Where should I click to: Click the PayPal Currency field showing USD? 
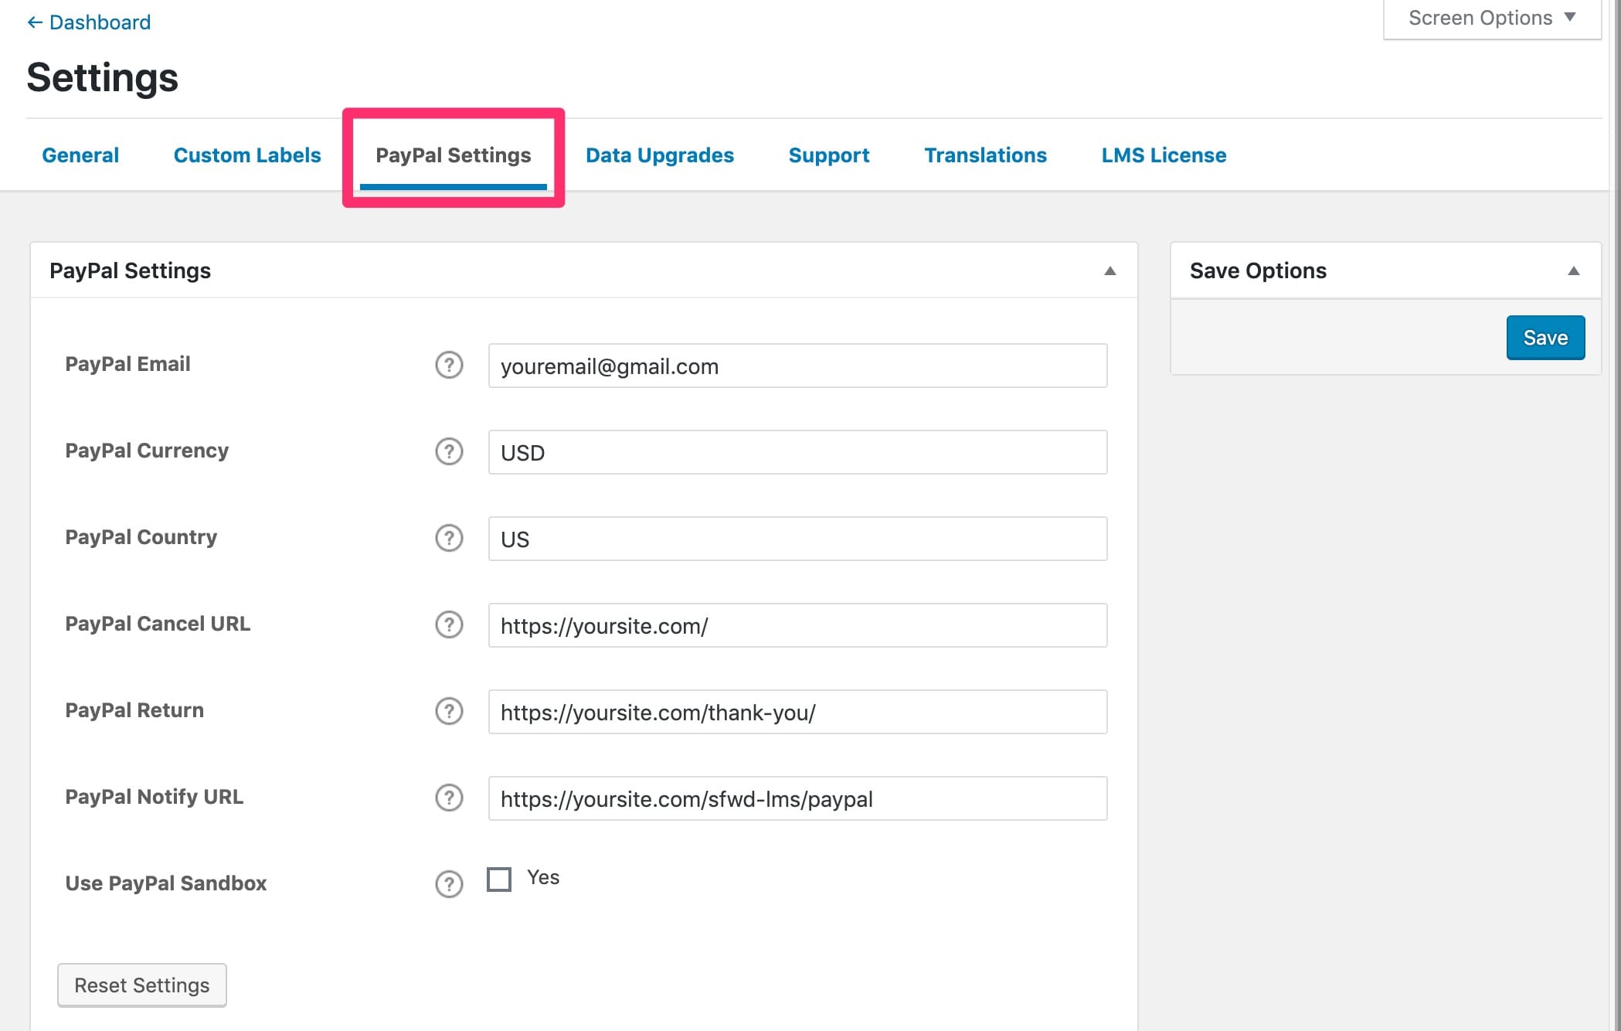point(797,452)
